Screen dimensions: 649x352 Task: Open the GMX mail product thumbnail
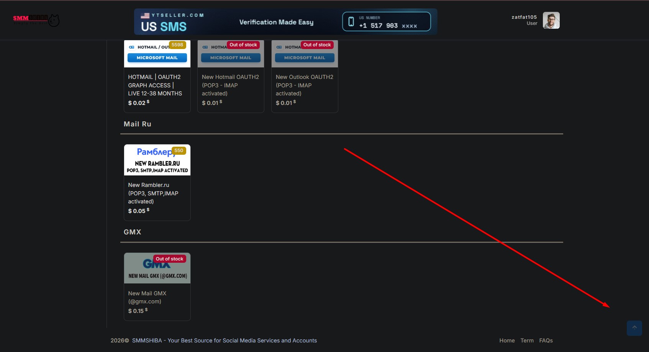[157, 268]
